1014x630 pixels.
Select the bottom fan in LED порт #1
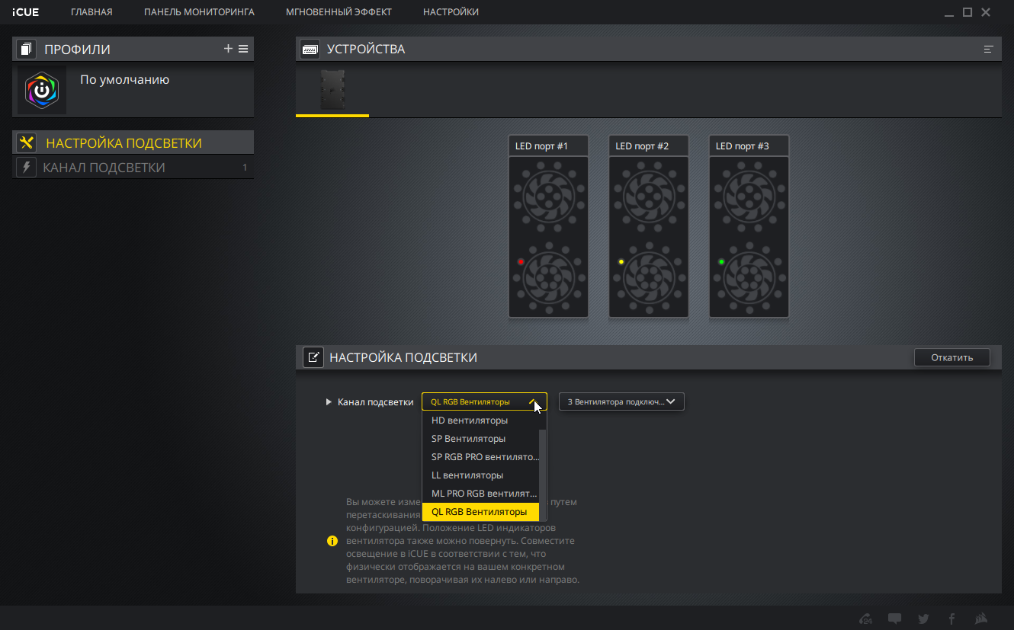pos(548,277)
